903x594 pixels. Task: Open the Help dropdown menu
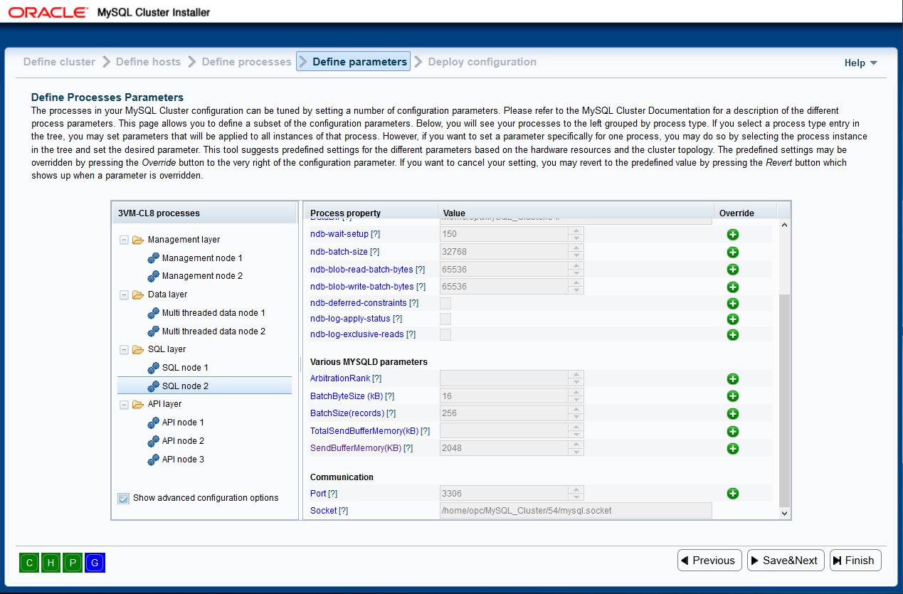[x=860, y=63]
